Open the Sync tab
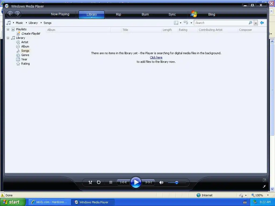 172,14
